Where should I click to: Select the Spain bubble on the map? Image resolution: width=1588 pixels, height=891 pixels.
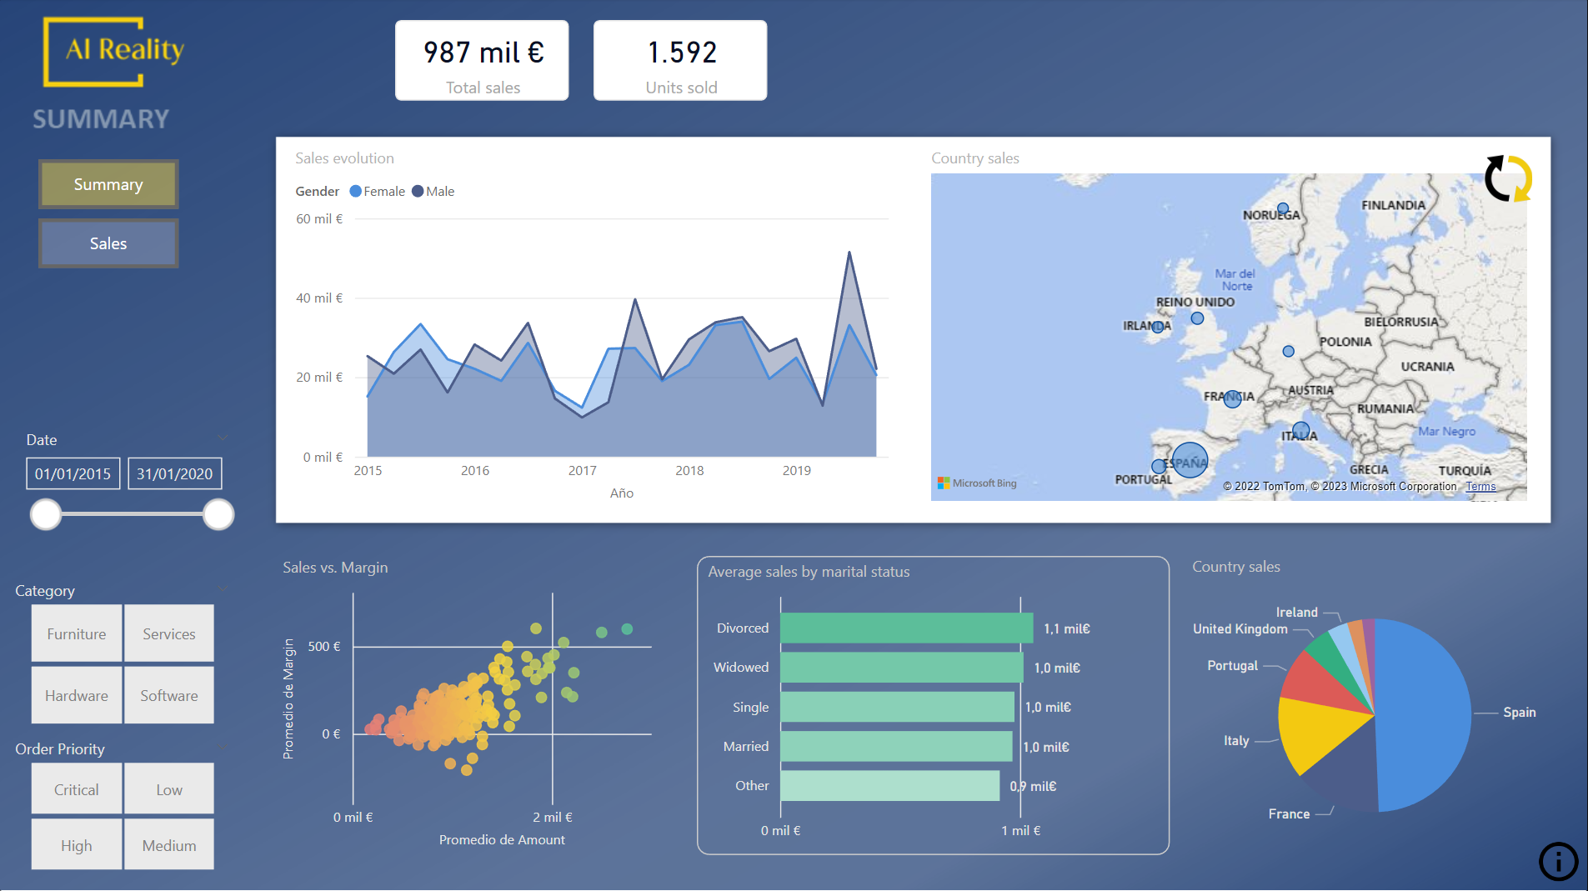point(1190,460)
